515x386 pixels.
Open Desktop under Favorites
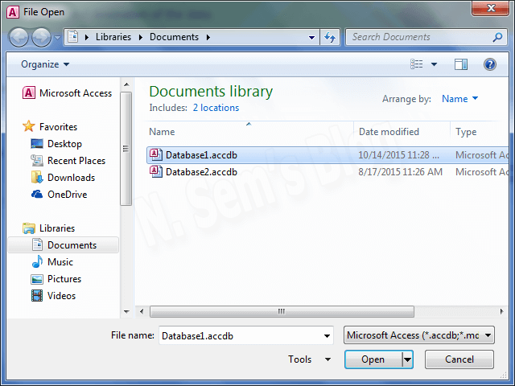[64, 144]
